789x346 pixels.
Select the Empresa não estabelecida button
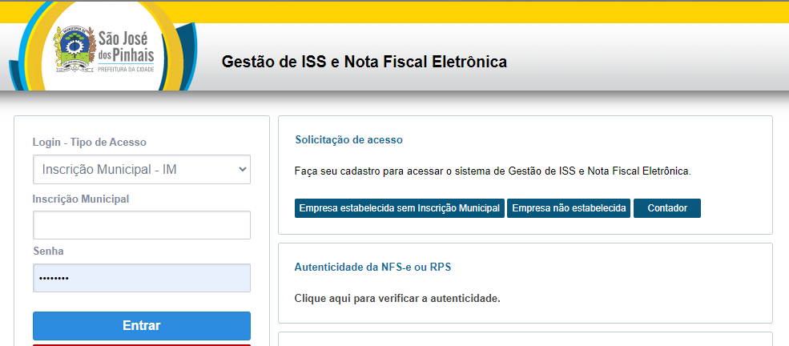[569, 208]
